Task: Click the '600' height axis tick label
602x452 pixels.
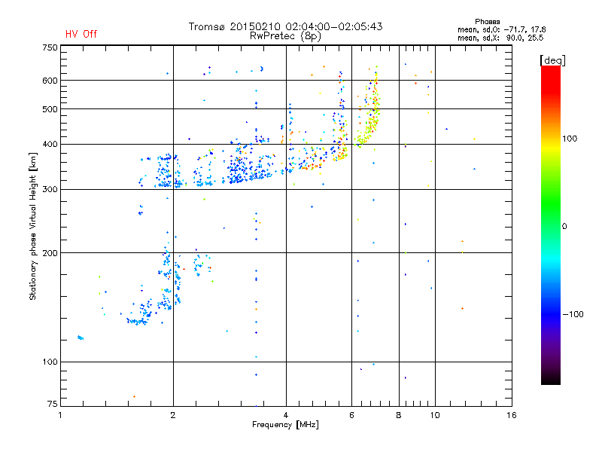Action: point(50,81)
